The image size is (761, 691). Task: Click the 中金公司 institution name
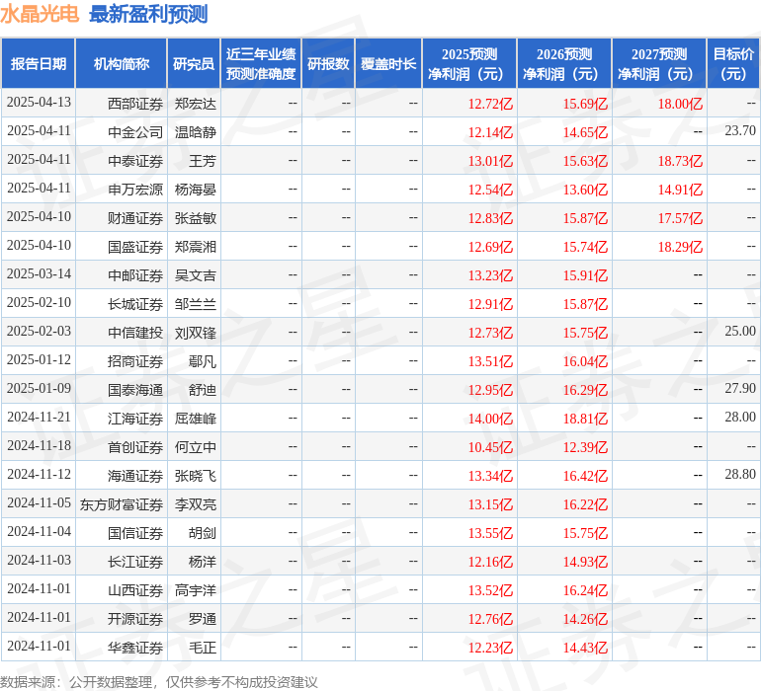click(135, 131)
